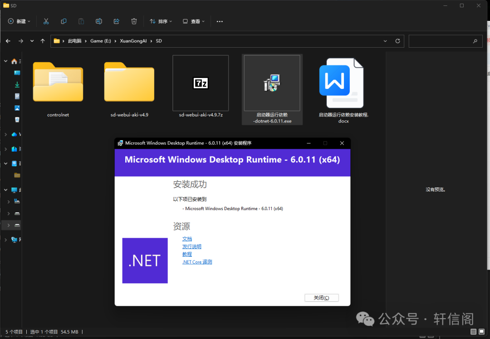Open the sd-webui-aki-v4.9.7z archive file
Image resolution: width=490 pixels, height=339 pixels.
tap(201, 83)
